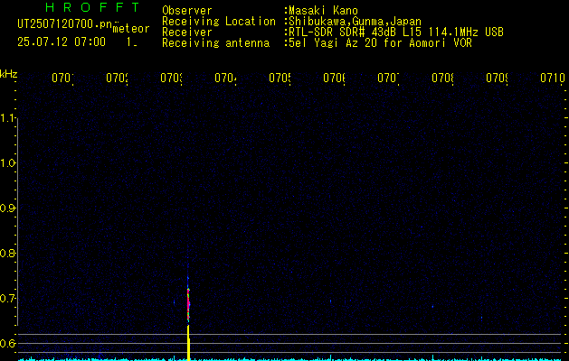Click the 0703 time axis marker
Viewport: 569px width, 361px height.
[x=171, y=78]
